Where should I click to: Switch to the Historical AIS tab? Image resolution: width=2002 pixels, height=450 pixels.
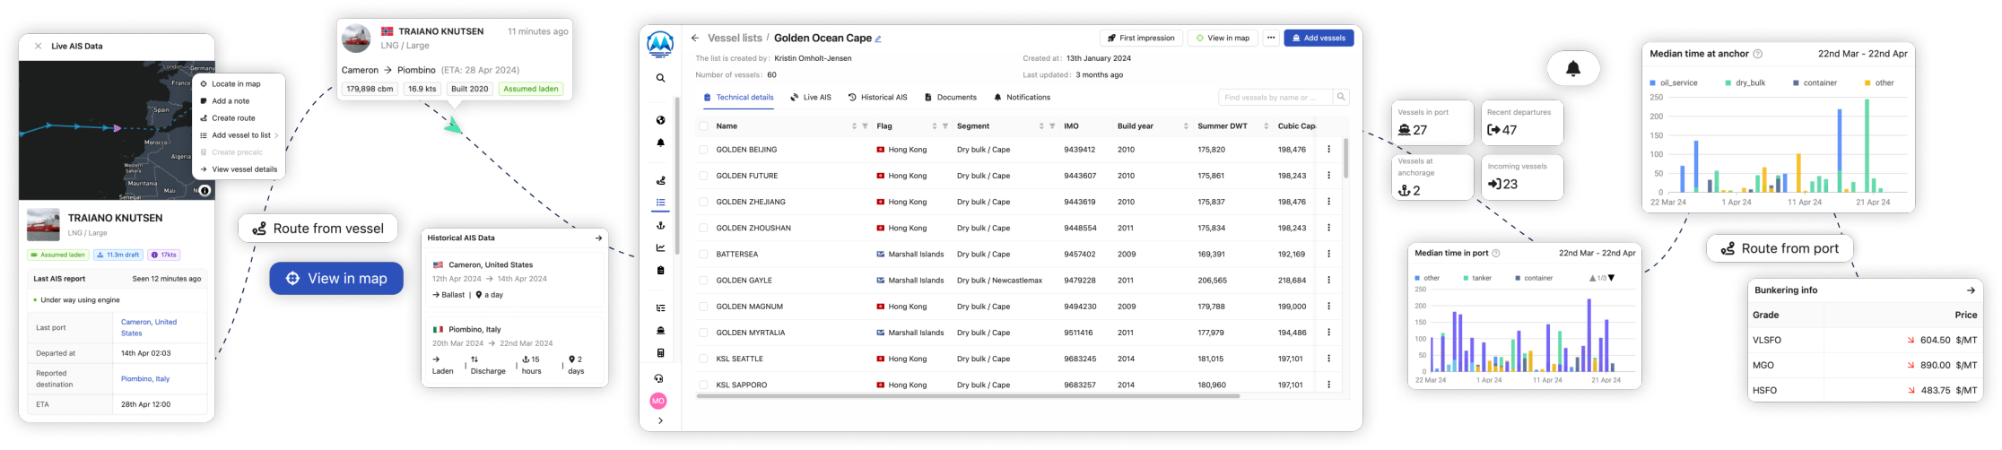[878, 98]
